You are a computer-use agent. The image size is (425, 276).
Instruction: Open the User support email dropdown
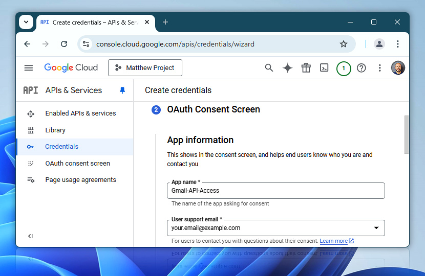point(275,228)
